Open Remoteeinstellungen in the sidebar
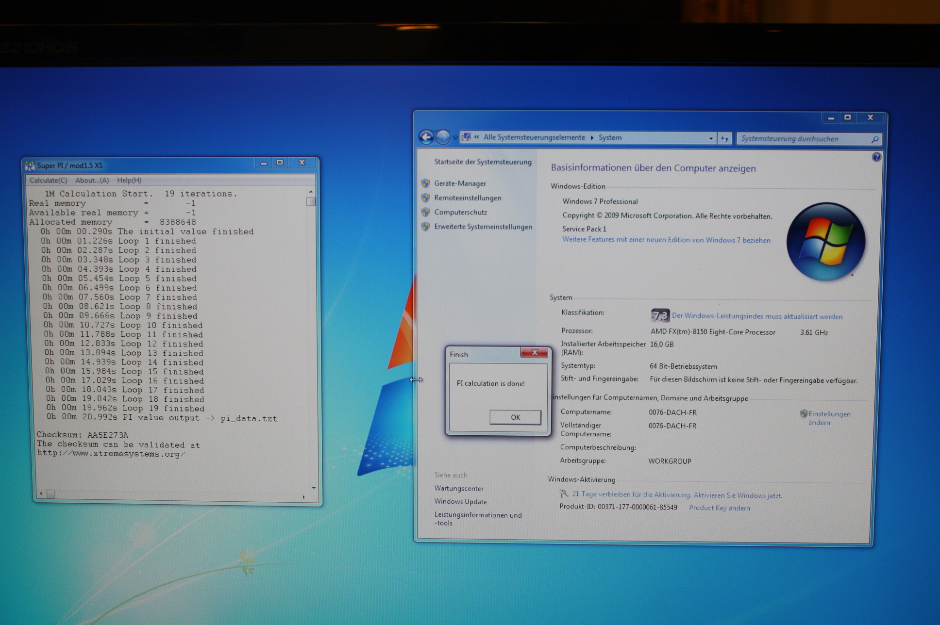The image size is (940, 625). tap(467, 198)
